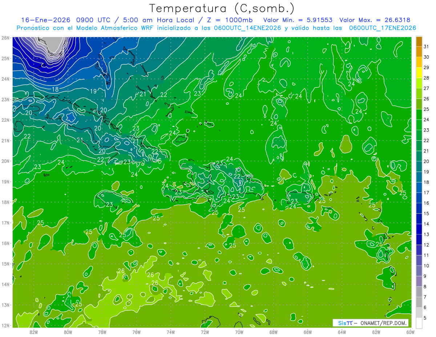Click the 64W longitude axis label
The height and width of the screenshot is (337, 436).
click(342, 332)
